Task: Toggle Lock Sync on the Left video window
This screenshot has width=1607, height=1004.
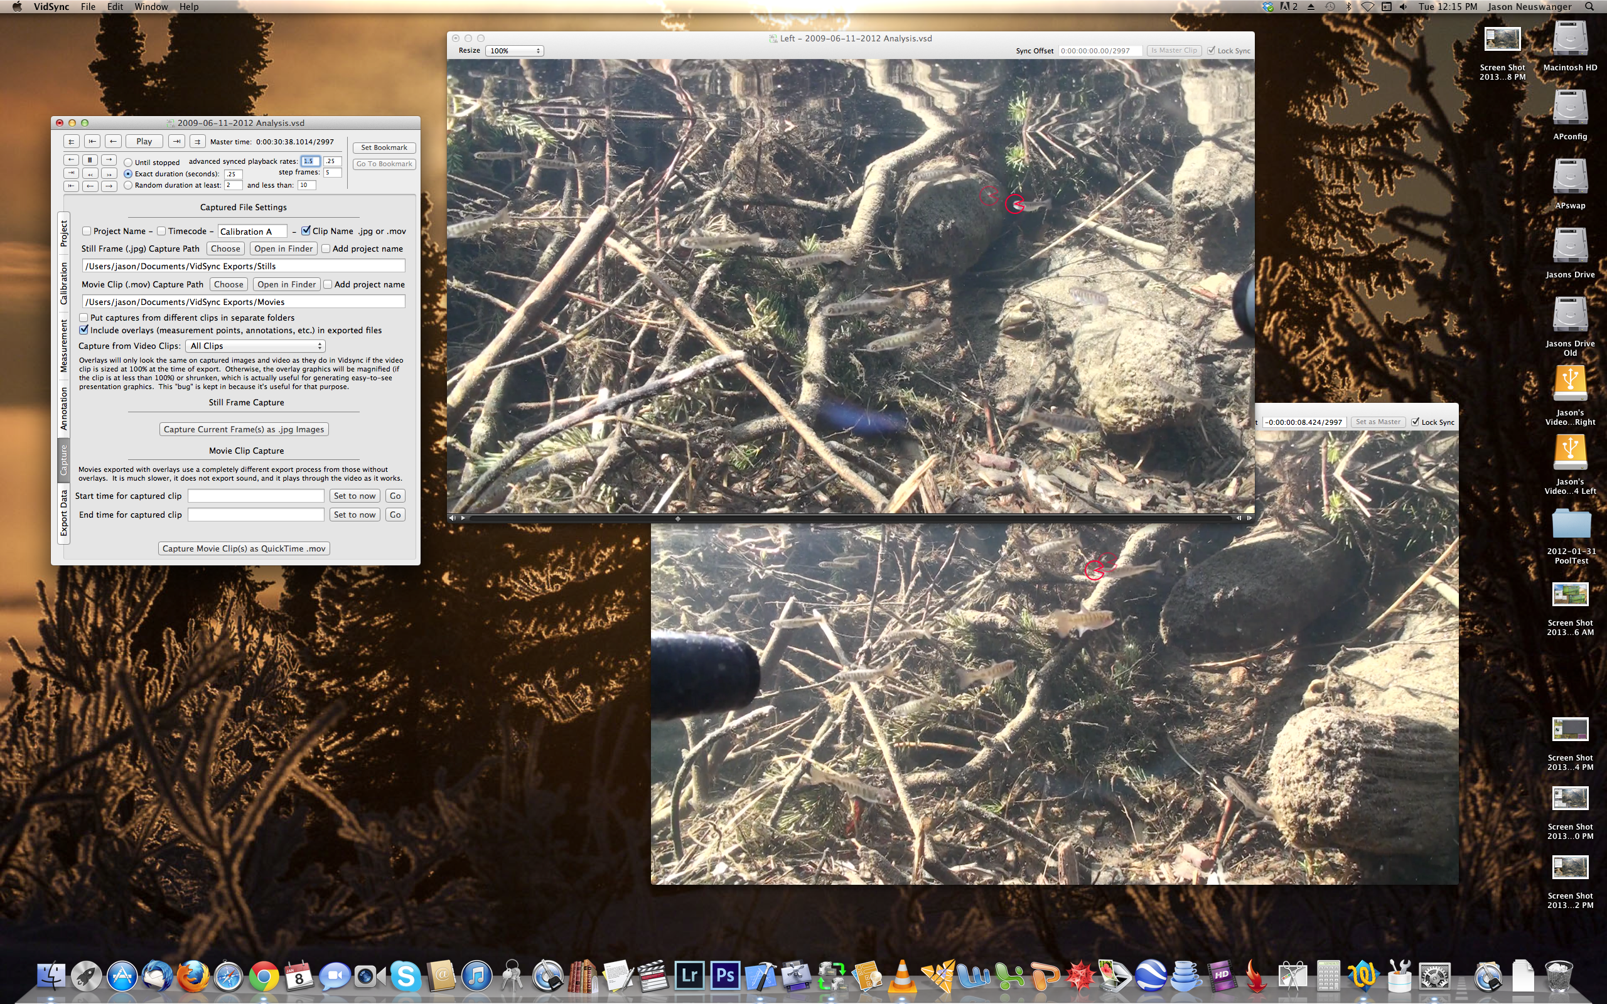Action: click(x=1212, y=50)
